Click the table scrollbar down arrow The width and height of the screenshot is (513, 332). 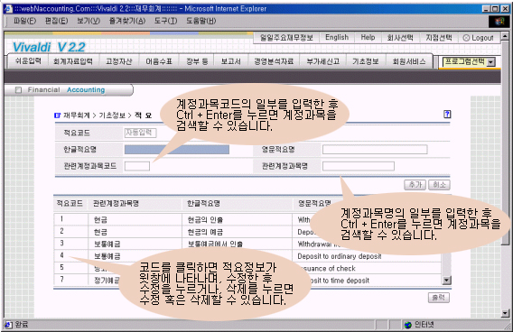446,280
